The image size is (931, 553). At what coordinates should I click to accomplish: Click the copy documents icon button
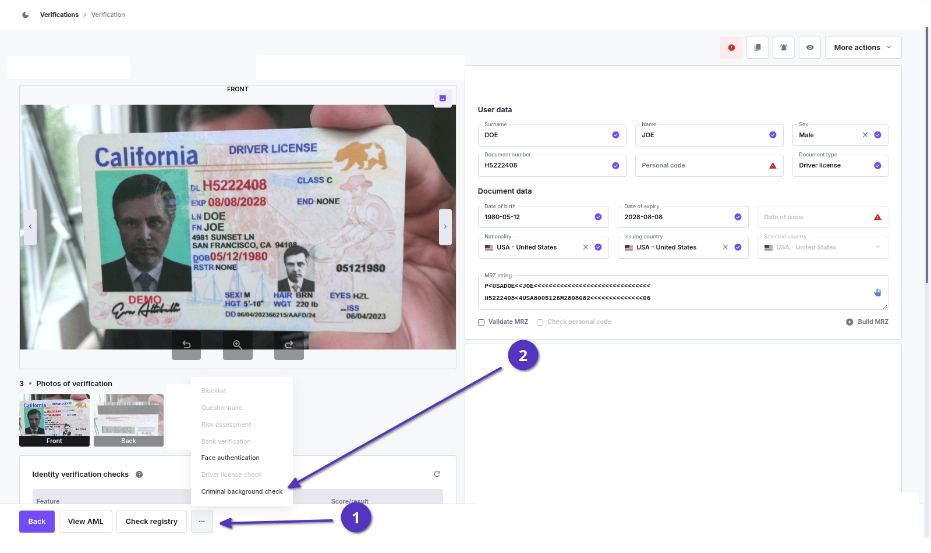tap(757, 48)
